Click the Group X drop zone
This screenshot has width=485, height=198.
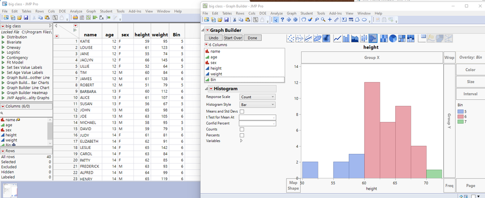pos(372,58)
